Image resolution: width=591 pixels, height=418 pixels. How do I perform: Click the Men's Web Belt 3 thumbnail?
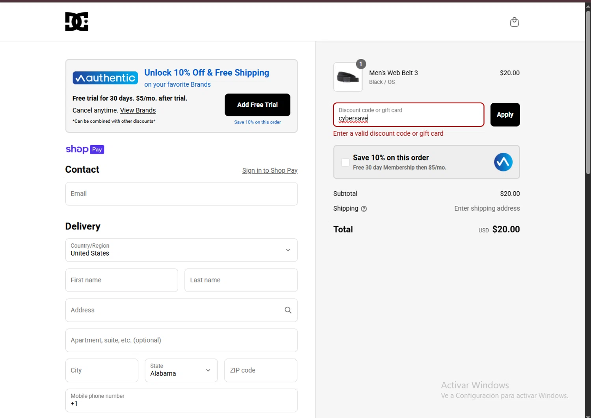pos(348,77)
